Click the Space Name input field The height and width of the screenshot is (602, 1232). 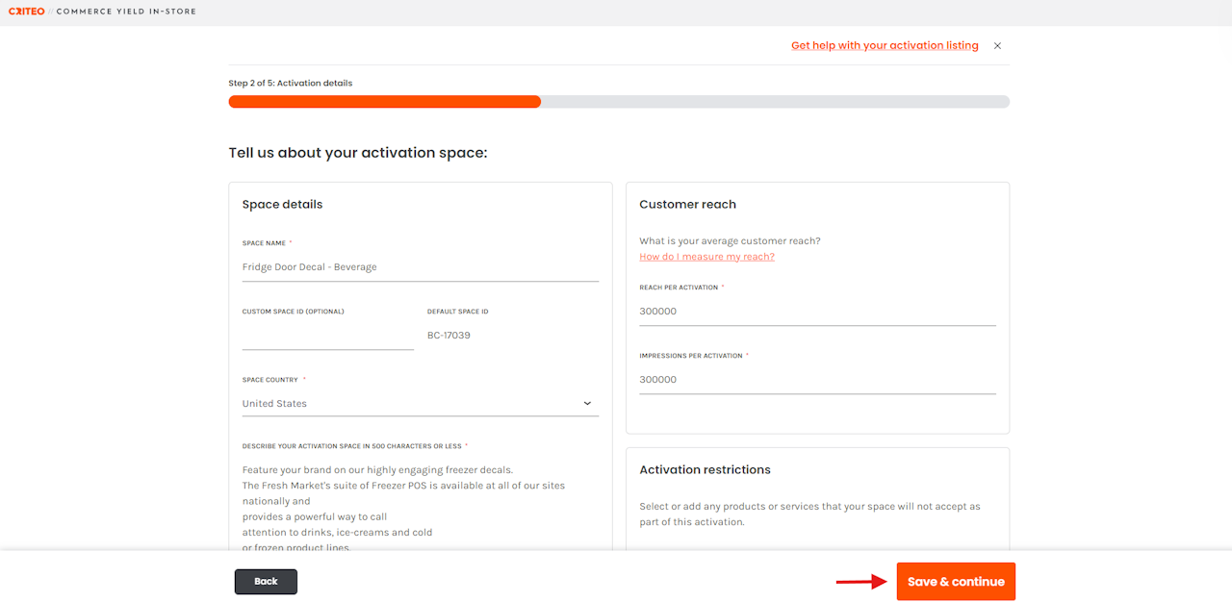pyautogui.click(x=420, y=267)
